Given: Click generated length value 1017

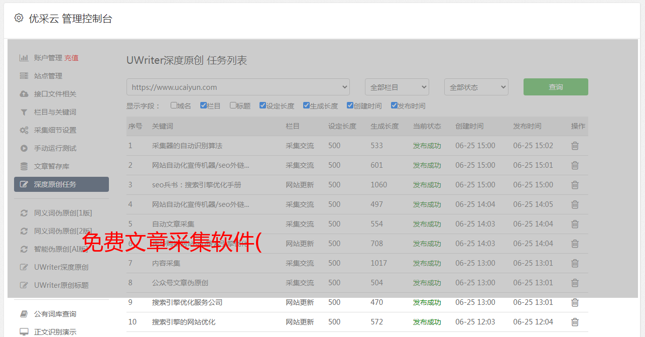Looking at the screenshot, I should click(379, 263).
